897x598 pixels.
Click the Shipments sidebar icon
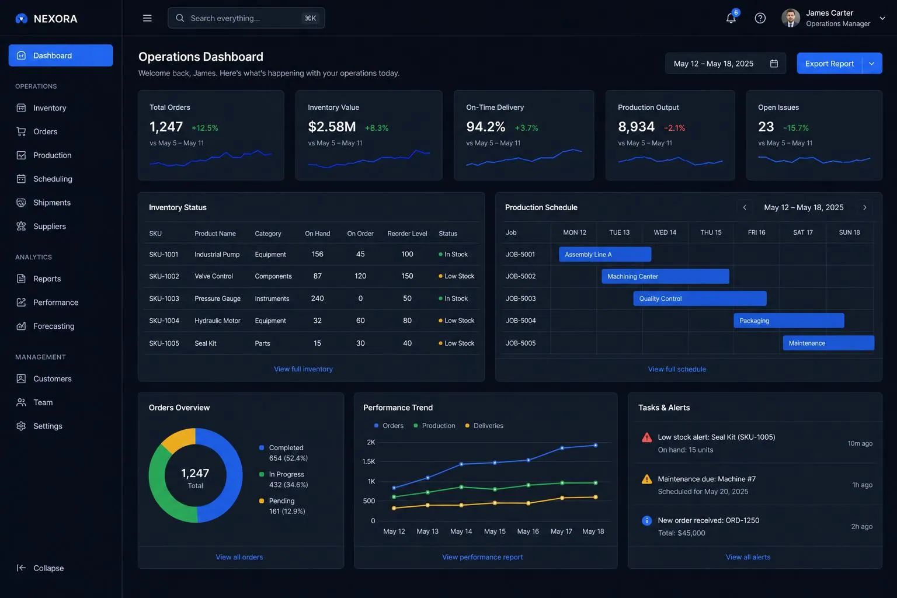(x=21, y=203)
